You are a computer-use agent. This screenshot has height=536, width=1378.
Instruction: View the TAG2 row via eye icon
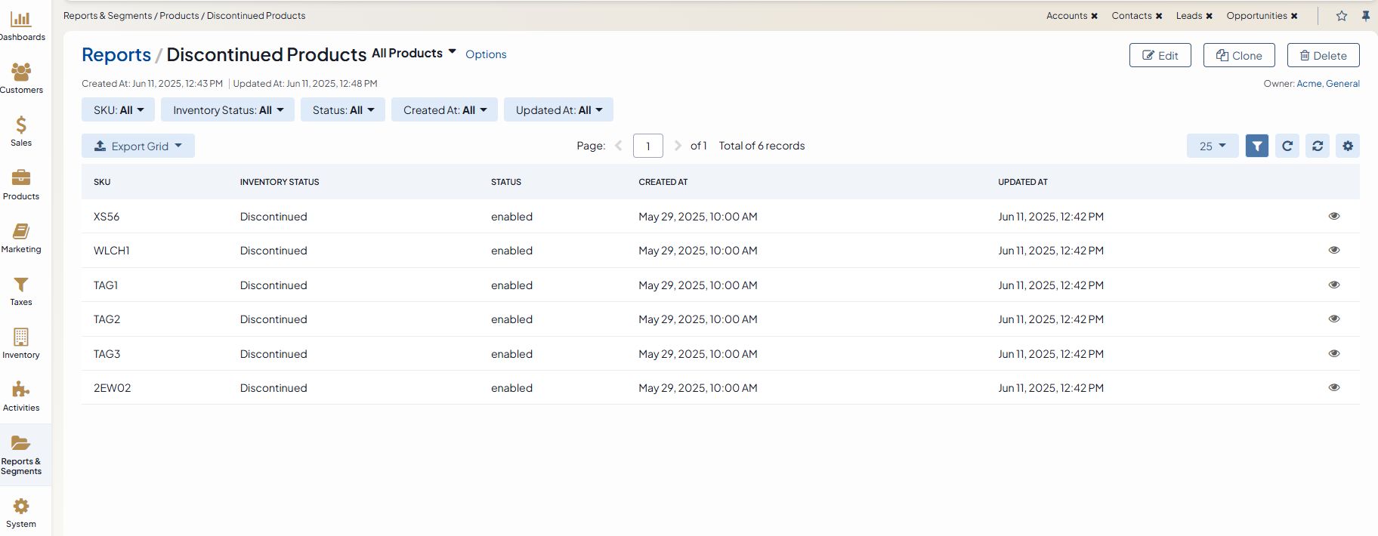[1333, 319]
